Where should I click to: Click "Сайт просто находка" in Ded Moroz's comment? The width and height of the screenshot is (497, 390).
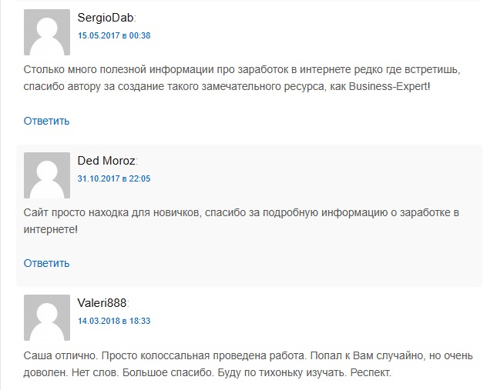[x=76, y=212]
